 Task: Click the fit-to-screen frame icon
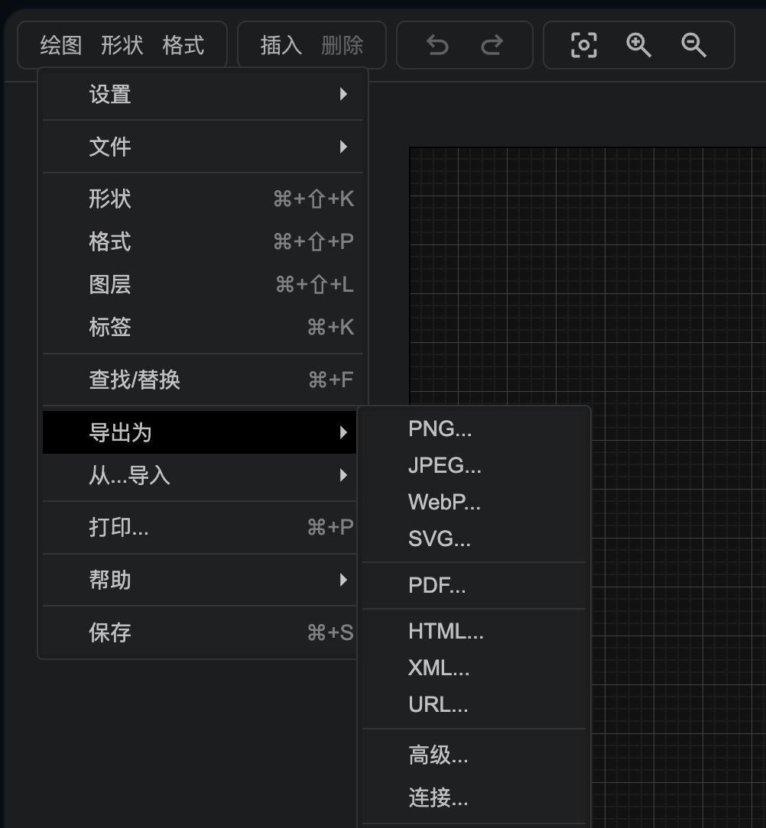tap(584, 45)
